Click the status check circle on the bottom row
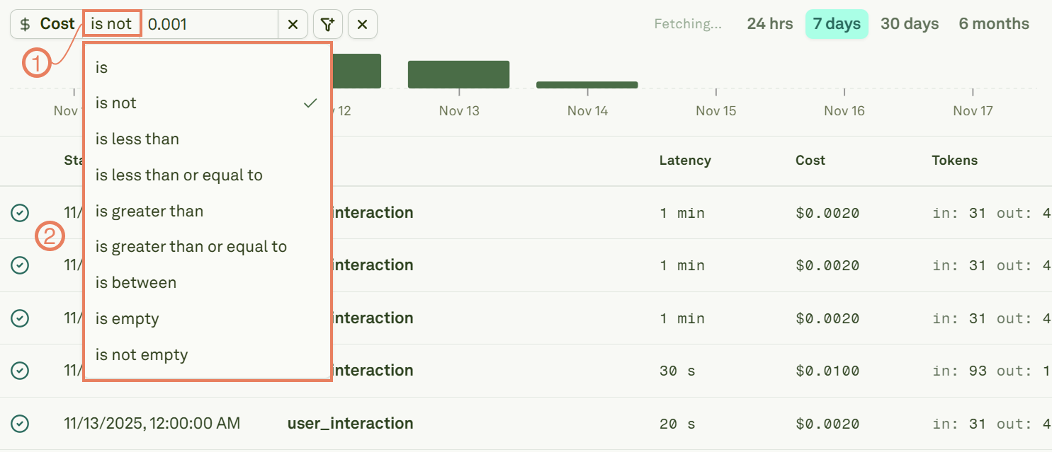1052x452 pixels. (x=19, y=423)
